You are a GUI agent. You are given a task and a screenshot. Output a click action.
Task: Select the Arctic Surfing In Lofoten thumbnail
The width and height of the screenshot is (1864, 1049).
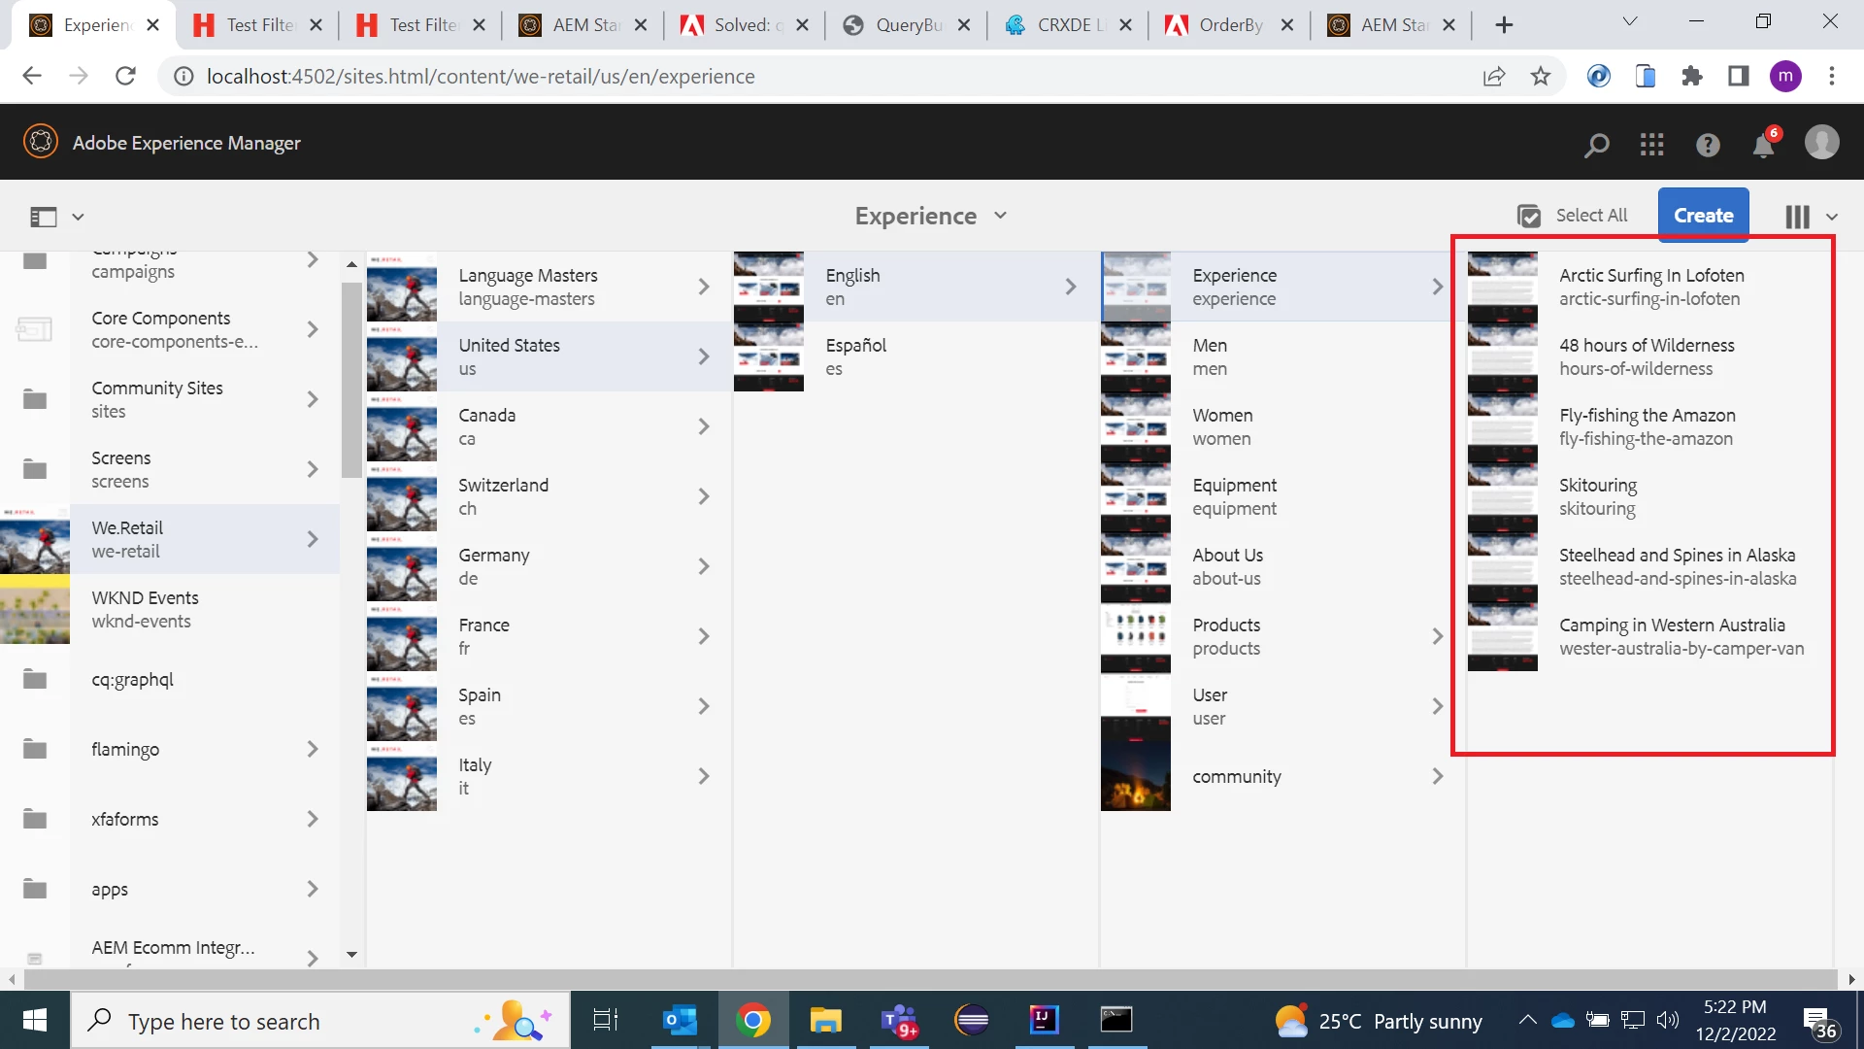click(1502, 288)
